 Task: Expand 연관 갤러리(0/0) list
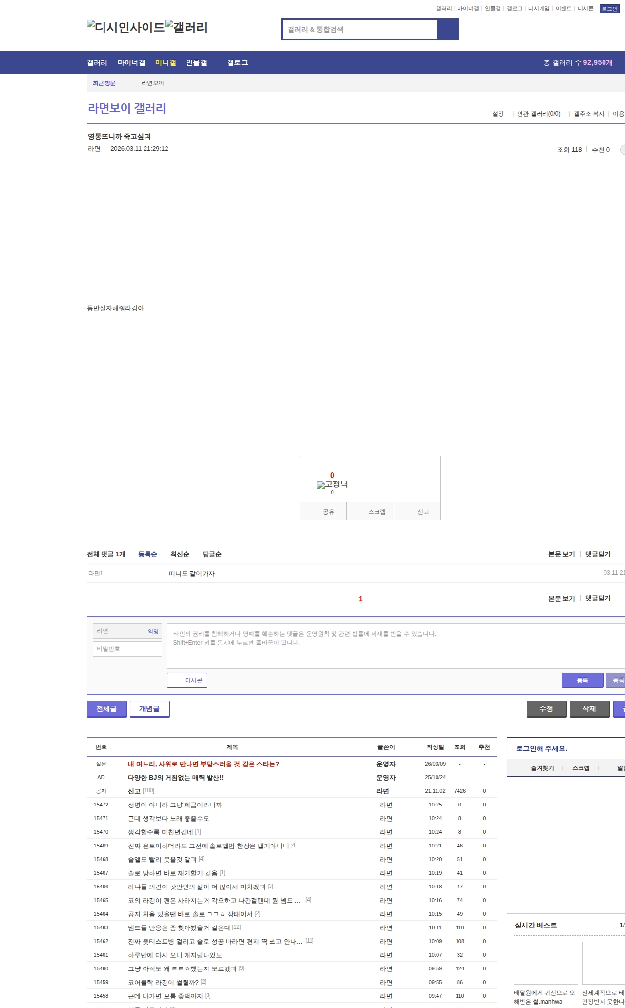coord(538,114)
